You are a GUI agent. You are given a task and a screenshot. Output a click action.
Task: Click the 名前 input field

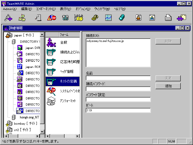click(x=118, y=78)
